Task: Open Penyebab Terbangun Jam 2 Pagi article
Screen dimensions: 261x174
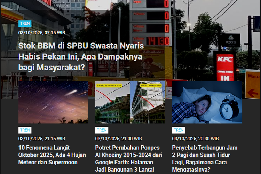Action: point(205,159)
